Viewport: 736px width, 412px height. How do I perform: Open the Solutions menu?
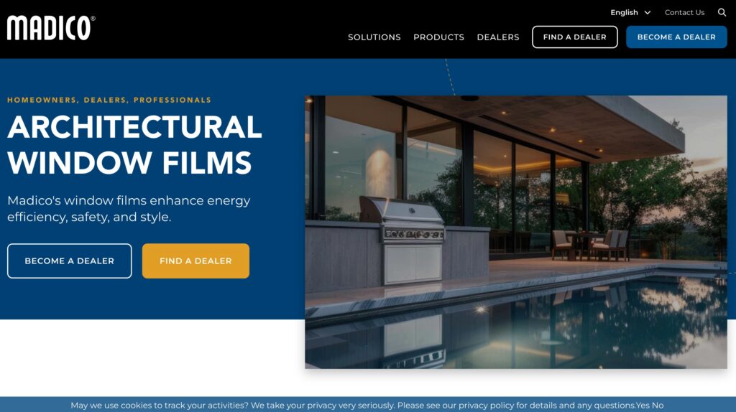pos(374,37)
